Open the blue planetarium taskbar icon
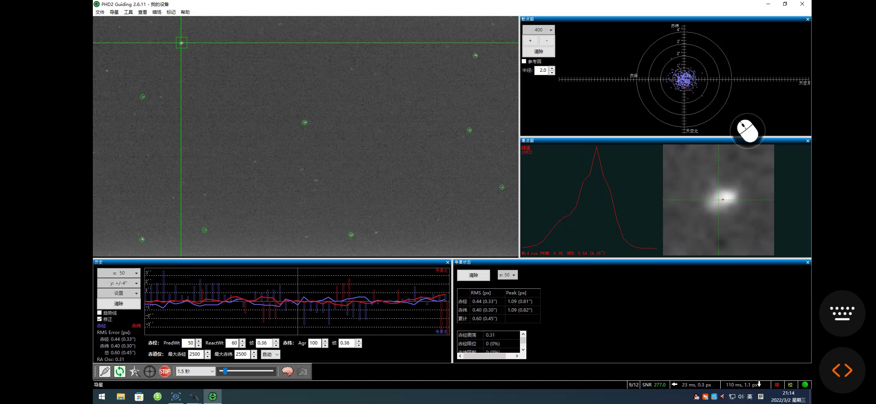 pos(176,397)
